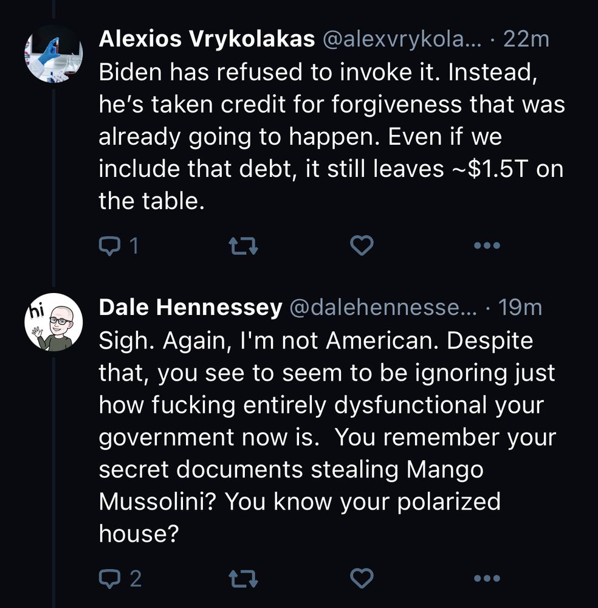598x608 pixels.
Task: Open more options on Alexios's tweet
Action: click(487, 246)
